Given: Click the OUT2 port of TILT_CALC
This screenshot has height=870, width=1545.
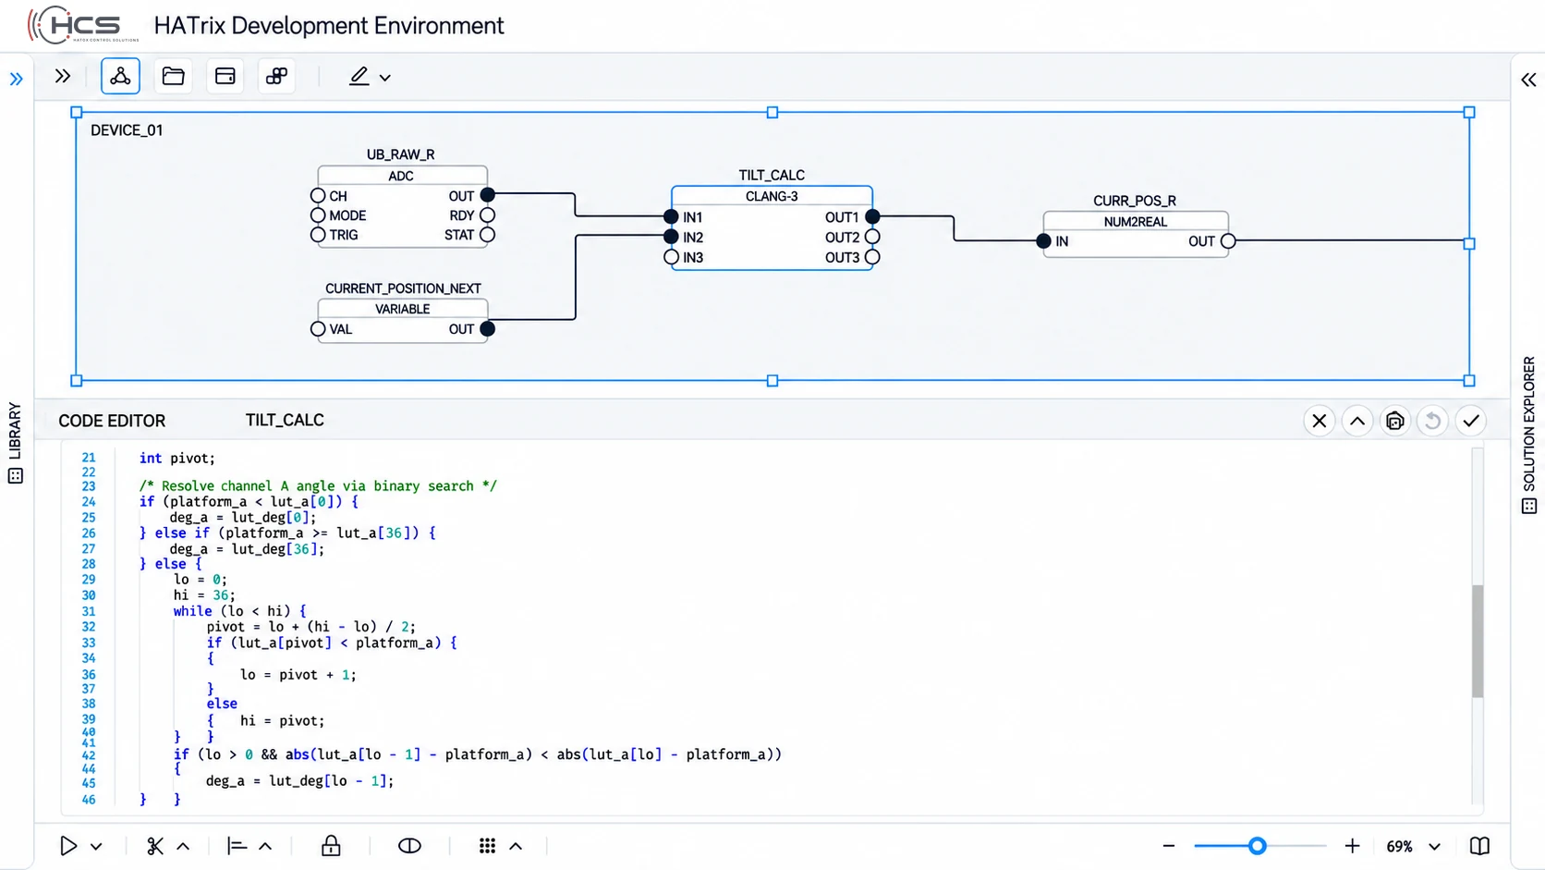Looking at the screenshot, I should point(872,238).
